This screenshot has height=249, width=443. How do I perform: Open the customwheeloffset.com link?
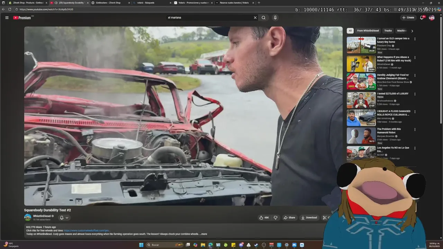87,230
